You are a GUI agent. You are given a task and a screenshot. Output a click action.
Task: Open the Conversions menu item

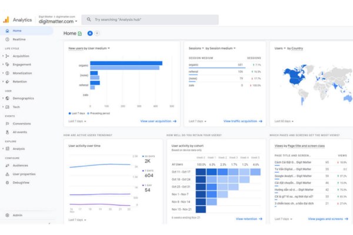pos(22,124)
